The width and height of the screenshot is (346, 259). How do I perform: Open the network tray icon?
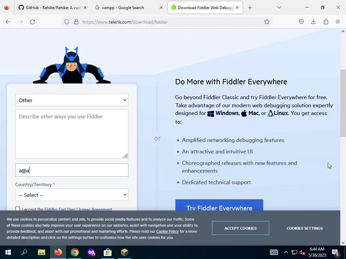[294, 252]
